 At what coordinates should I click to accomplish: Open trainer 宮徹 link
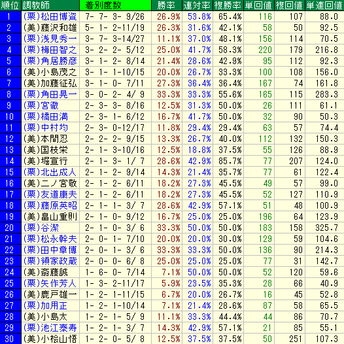click(41, 105)
